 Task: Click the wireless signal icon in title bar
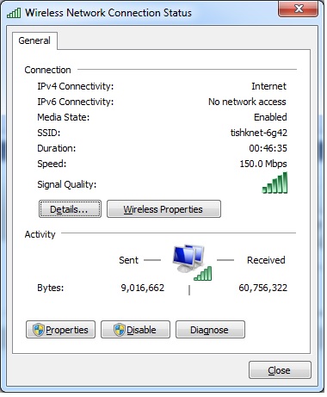point(14,13)
